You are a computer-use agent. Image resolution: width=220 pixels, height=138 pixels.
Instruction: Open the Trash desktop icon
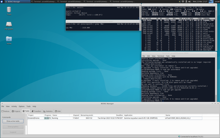pyautogui.click(x=9, y=9)
